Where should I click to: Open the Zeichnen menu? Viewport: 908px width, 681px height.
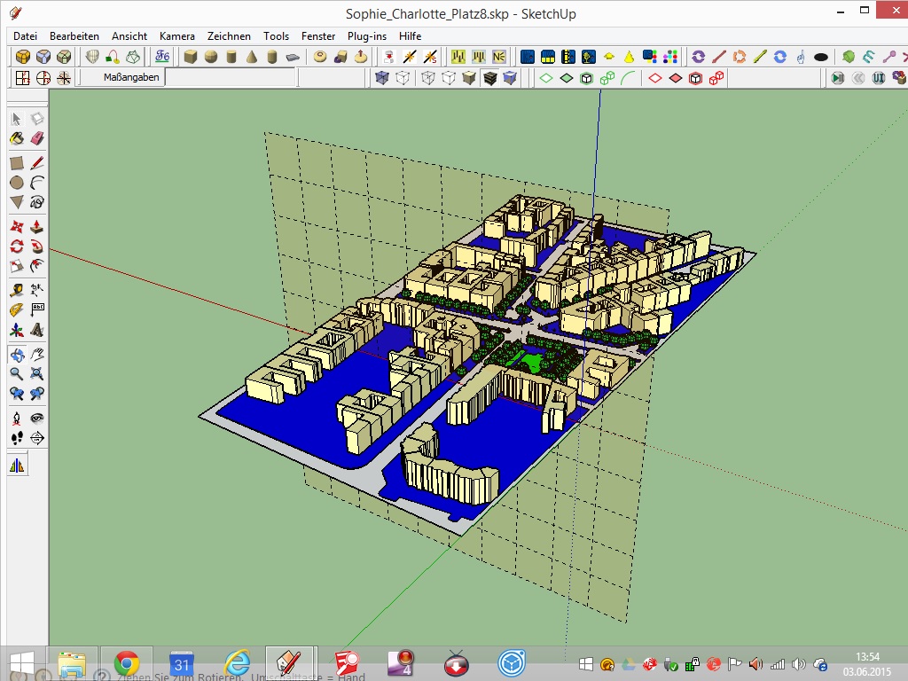pos(229,36)
